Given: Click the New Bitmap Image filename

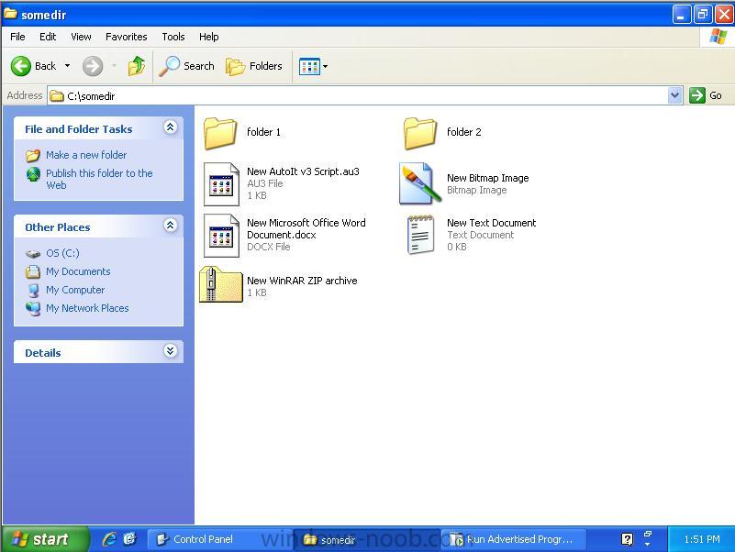Looking at the screenshot, I should pyautogui.click(x=487, y=178).
